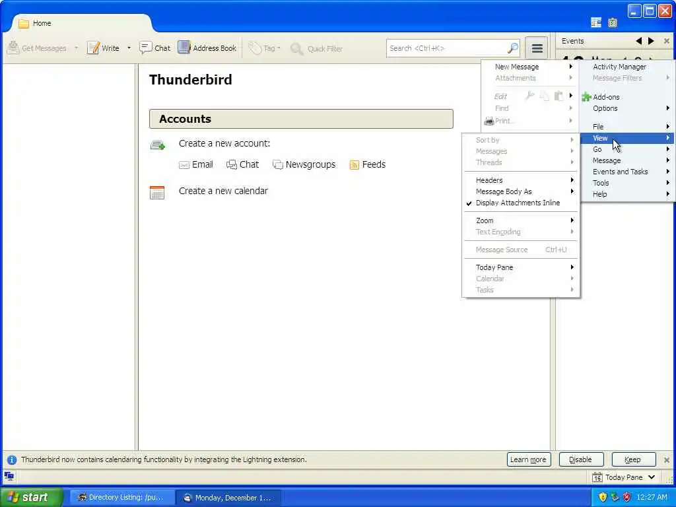Click the create new account mail icon
The image size is (676, 507).
coord(157,145)
